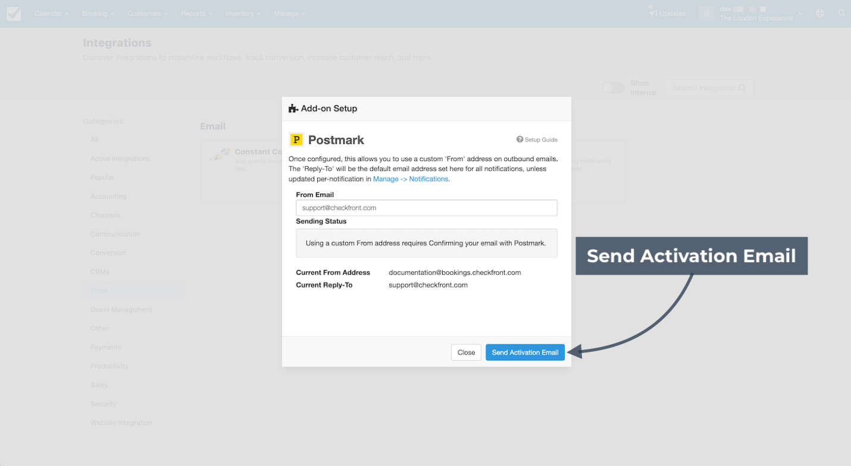Open the Booking dropdown menu
The image size is (851, 466).
[98, 13]
